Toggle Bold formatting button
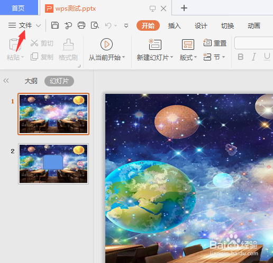This screenshot has height=263, width=273. pyautogui.click(x=241, y=57)
